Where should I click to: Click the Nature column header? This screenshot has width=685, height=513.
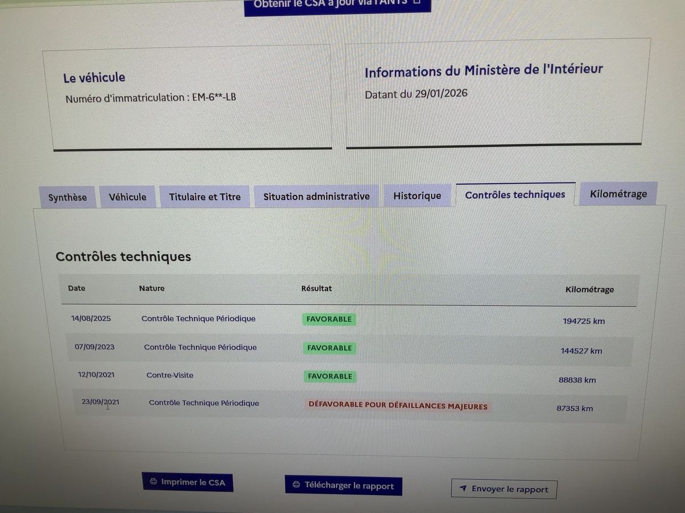pyautogui.click(x=152, y=288)
